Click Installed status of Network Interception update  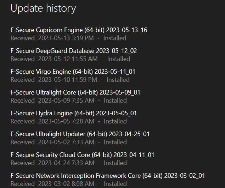click(115, 184)
